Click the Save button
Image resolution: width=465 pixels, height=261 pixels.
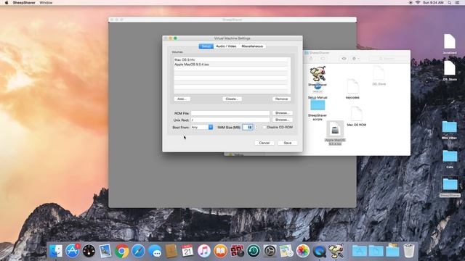click(x=288, y=143)
